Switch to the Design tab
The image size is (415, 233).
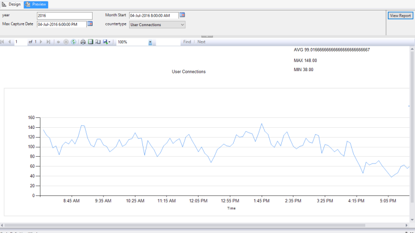click(11, 4)
